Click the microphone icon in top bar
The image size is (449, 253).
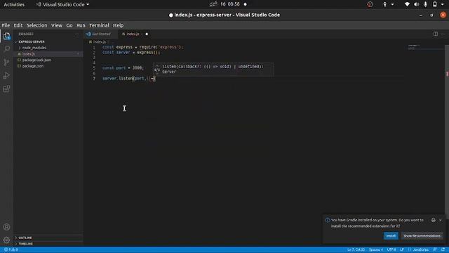tap(426, 4)
